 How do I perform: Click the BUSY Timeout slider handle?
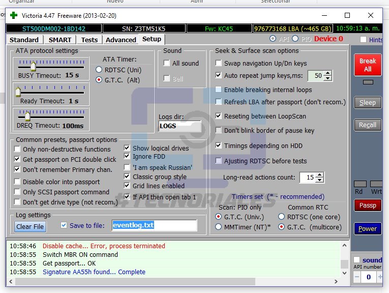click(x=33, y=66)
